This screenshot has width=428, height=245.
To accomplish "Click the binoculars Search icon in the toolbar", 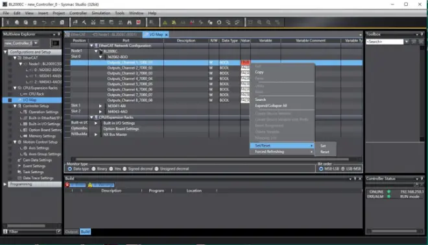I will coord(130,23).
